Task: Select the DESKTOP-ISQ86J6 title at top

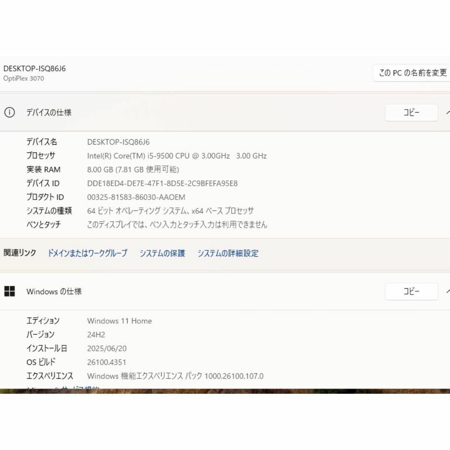Action: click(35, 69)
